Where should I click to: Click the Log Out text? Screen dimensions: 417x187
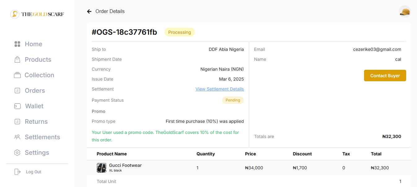click(33, 172)
